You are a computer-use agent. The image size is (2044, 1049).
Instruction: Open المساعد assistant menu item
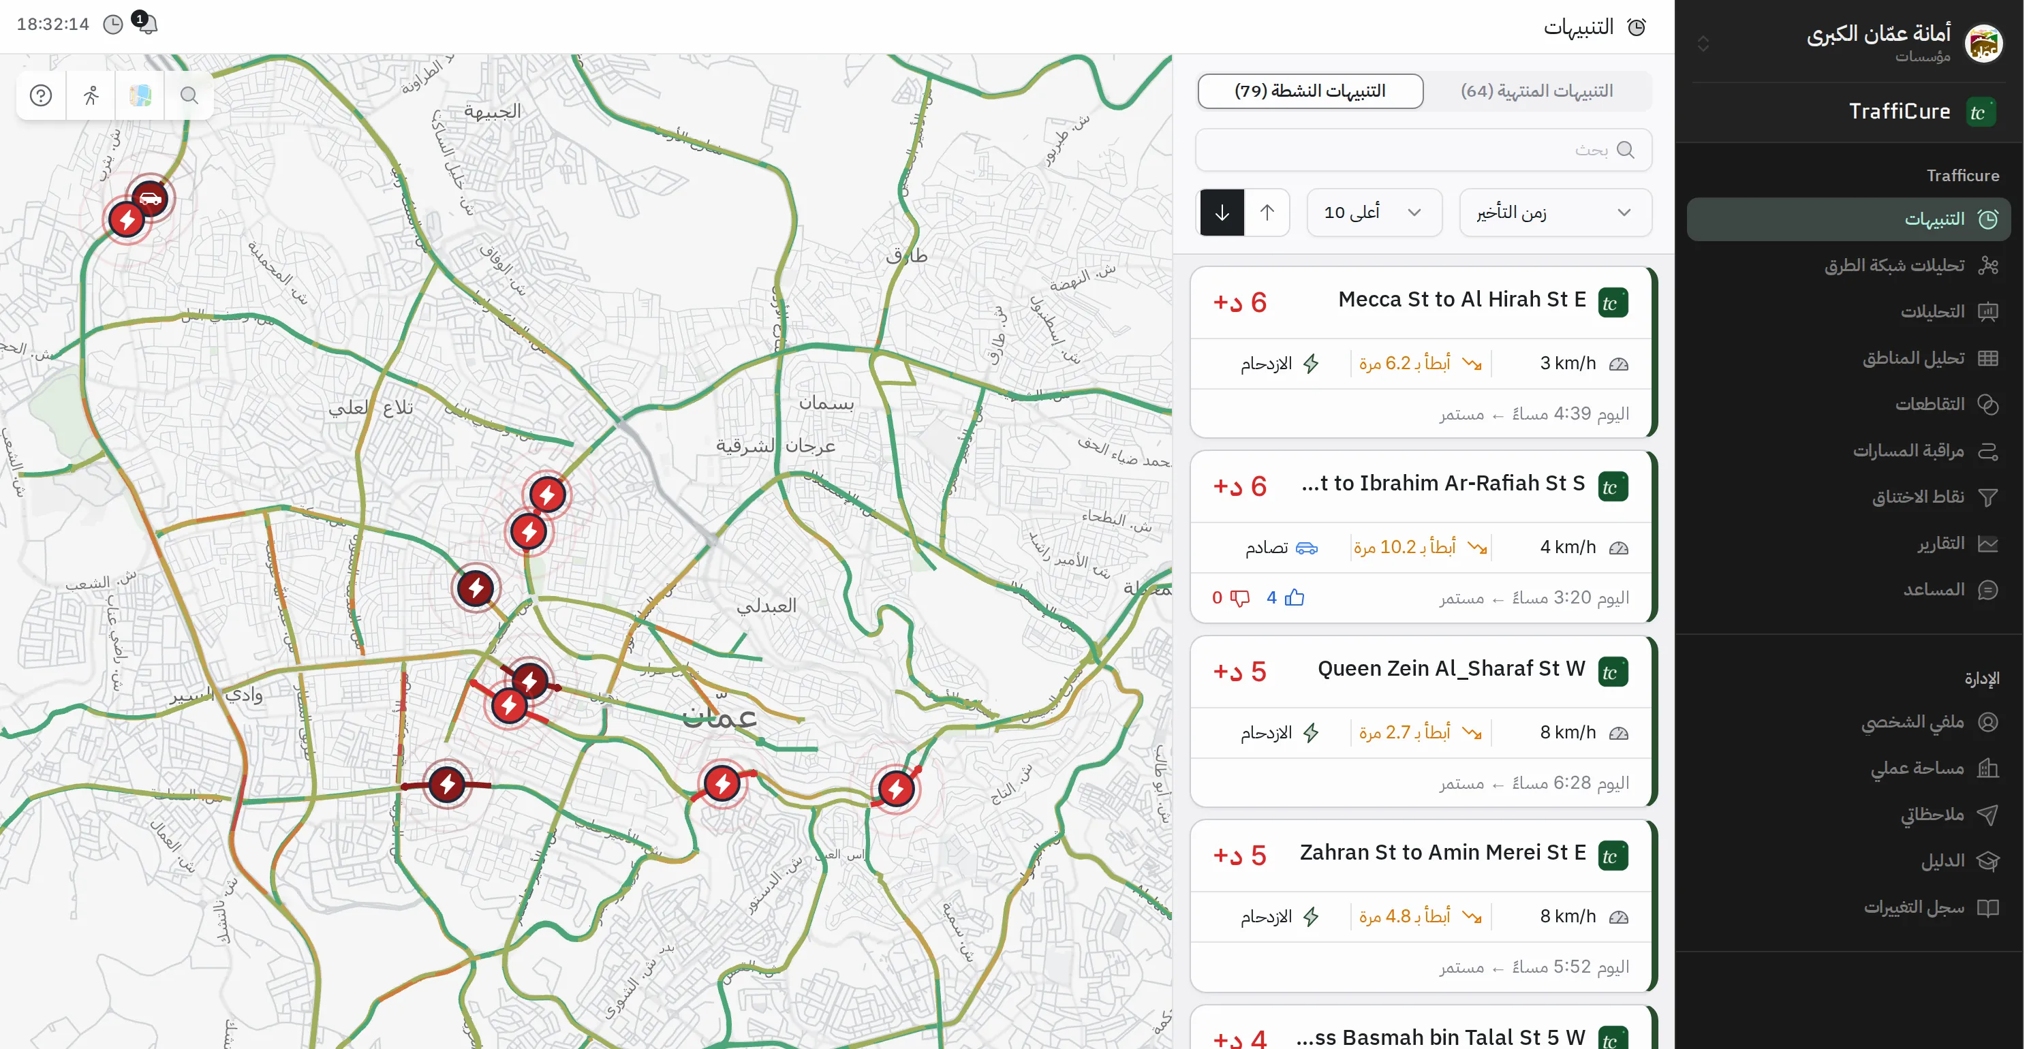[1848, 590]
